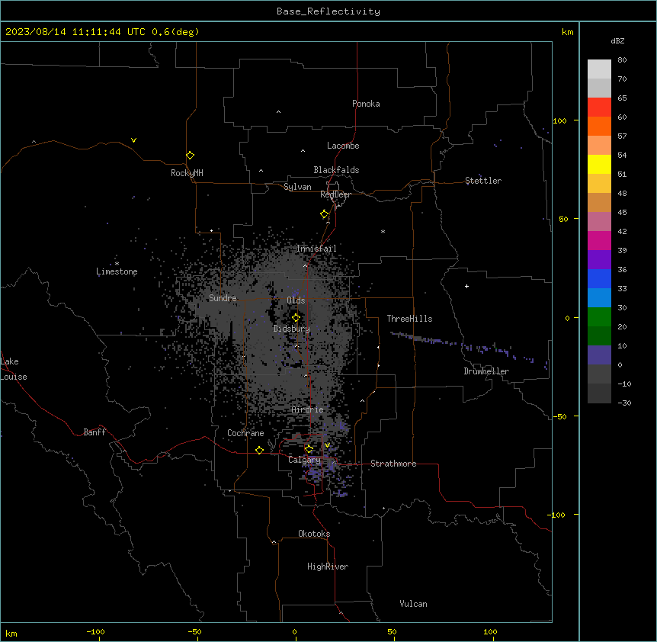This screenshot has width=657, height=642.
Task: Click the magenta 39–42 dBZ legend swatch
Action: click(x=599, y=240)
